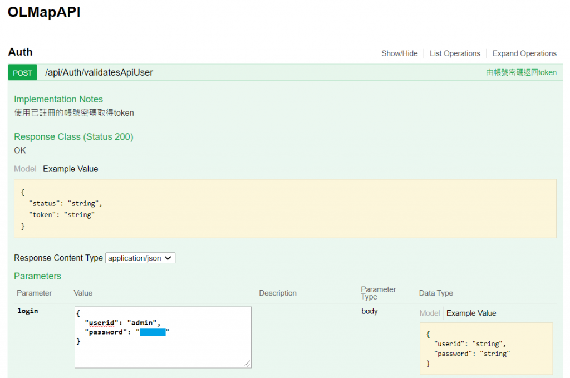
Task: Click the Show/Hide link for Auth
Action: [x=399, y=53]
